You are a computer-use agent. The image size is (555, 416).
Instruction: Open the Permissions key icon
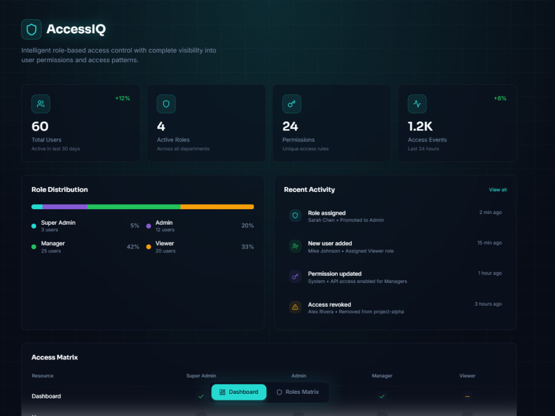coord(291,104)
